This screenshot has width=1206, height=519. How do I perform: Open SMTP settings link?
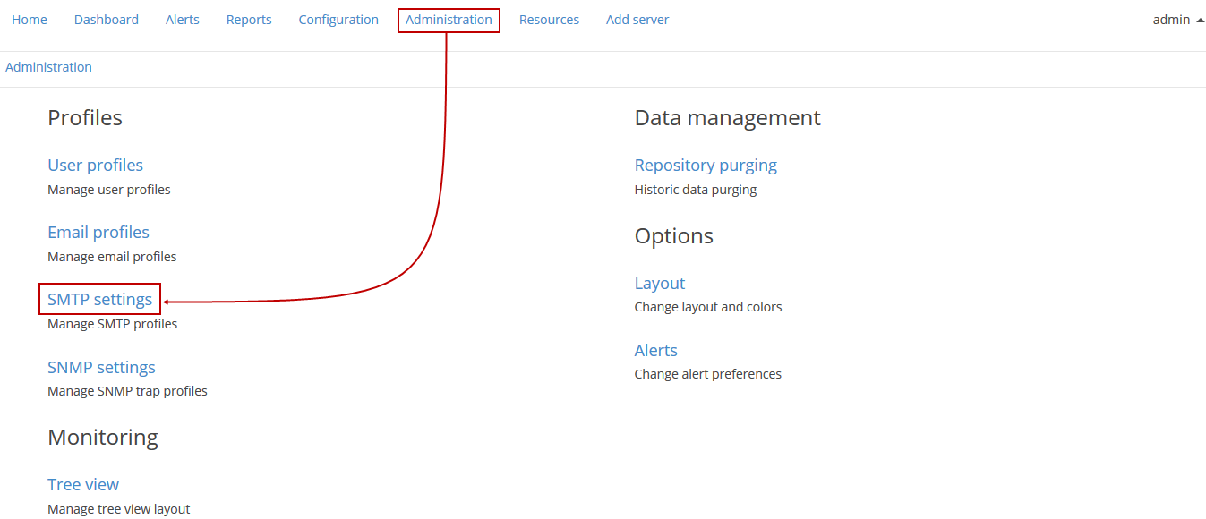[x=99, y=300]
